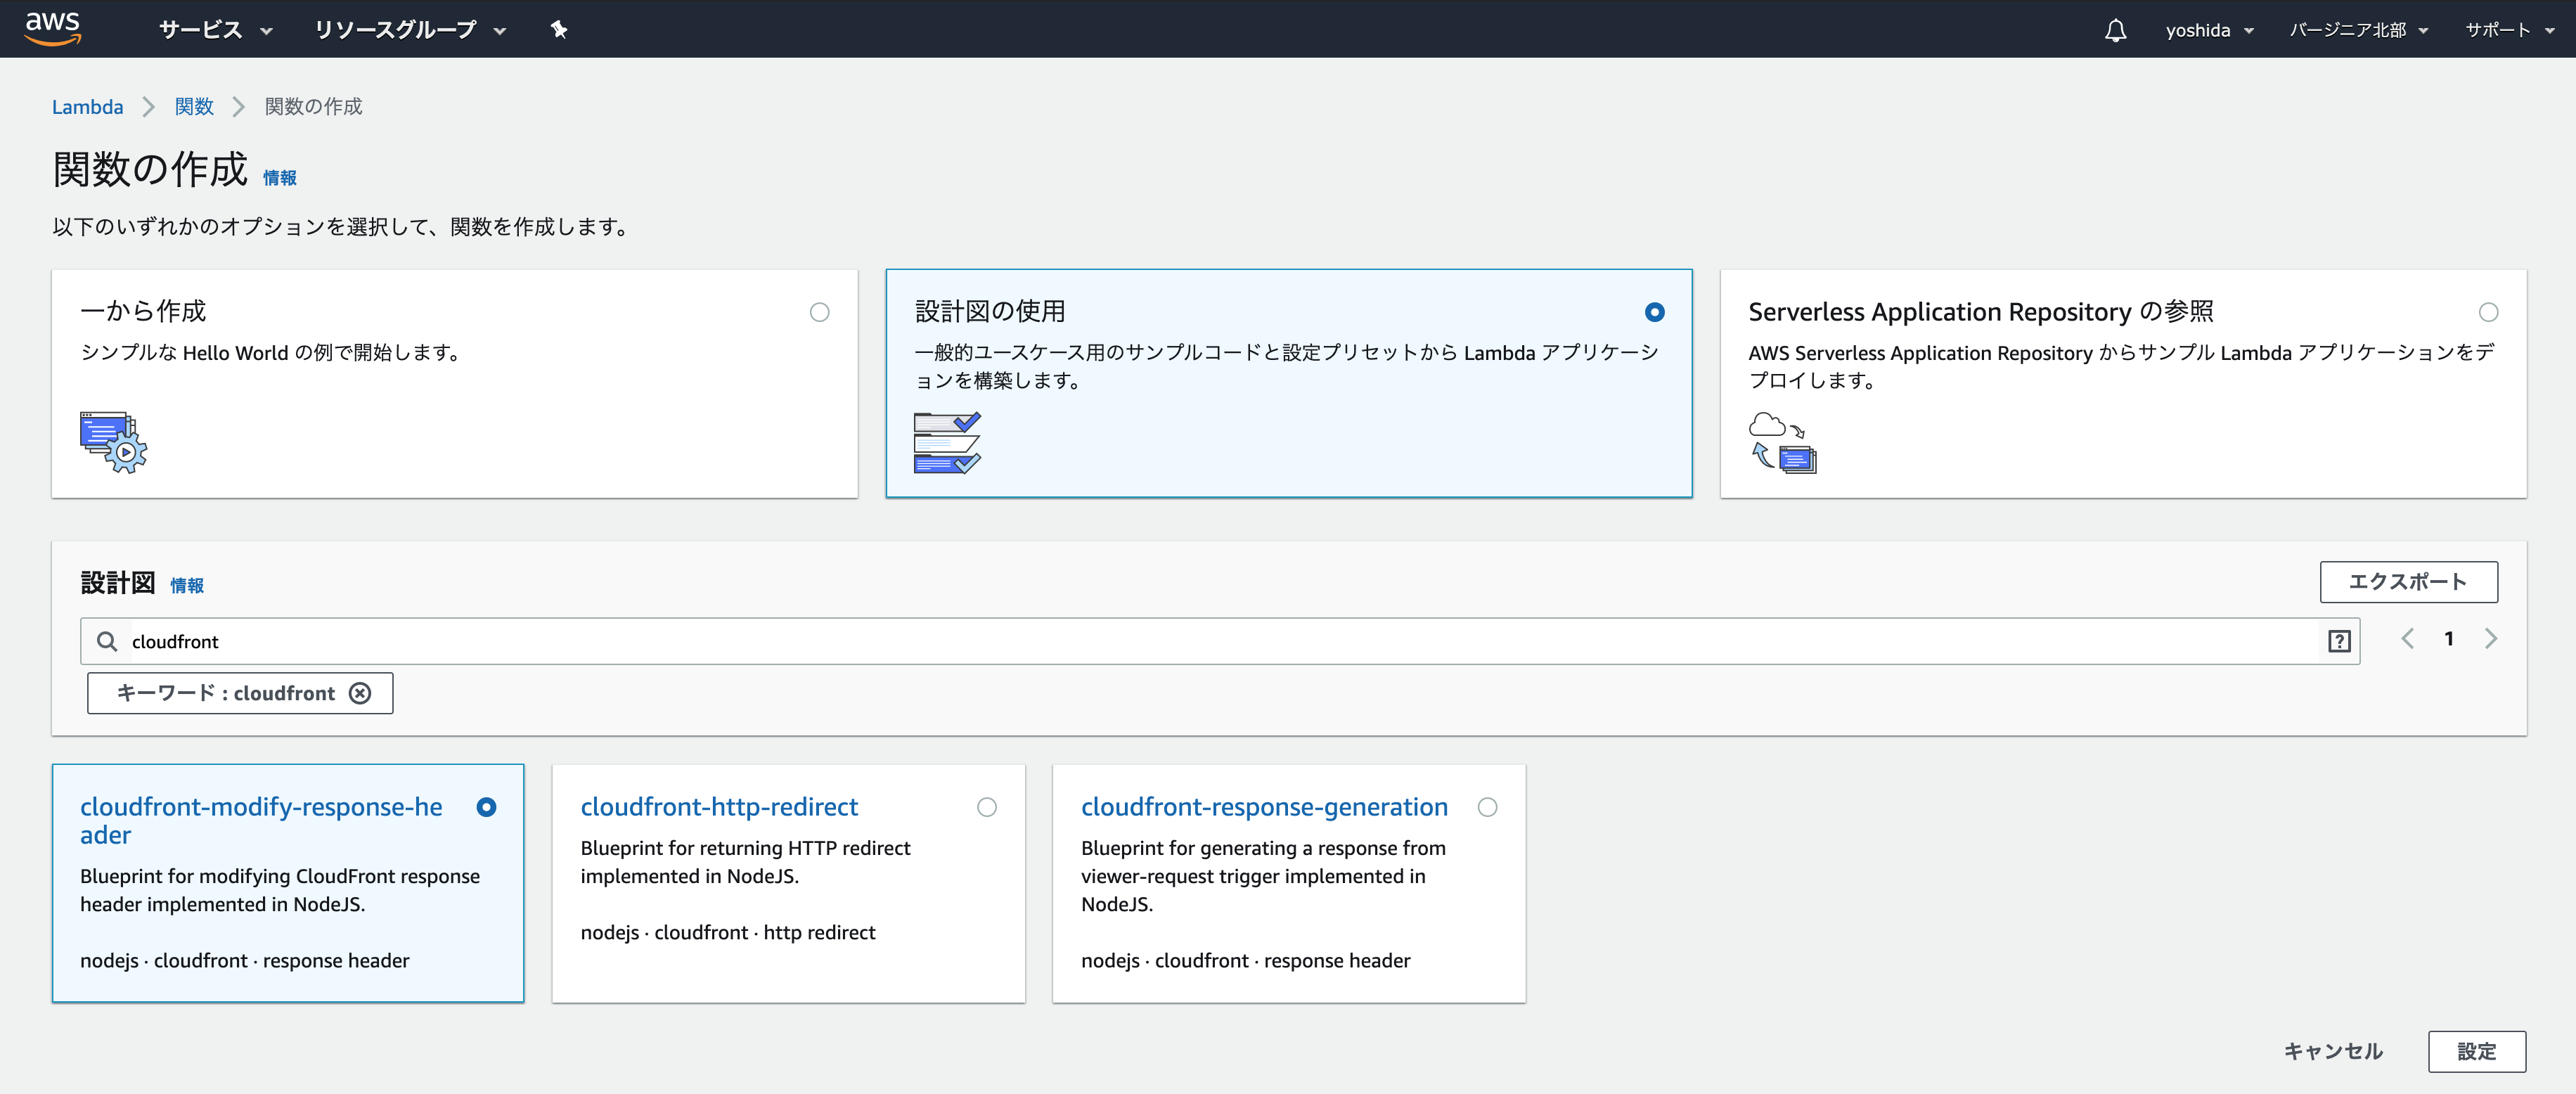Click breadcrumb chevron after Lambda

click(x=149, y=107)
